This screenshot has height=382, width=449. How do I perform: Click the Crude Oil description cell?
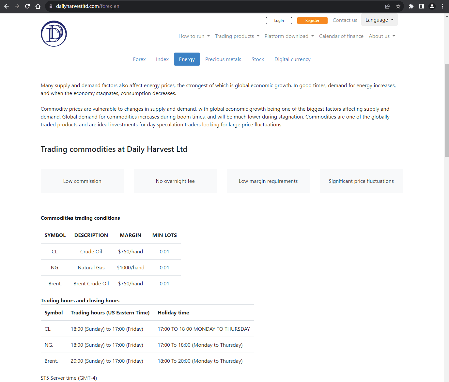click(91, 251)
